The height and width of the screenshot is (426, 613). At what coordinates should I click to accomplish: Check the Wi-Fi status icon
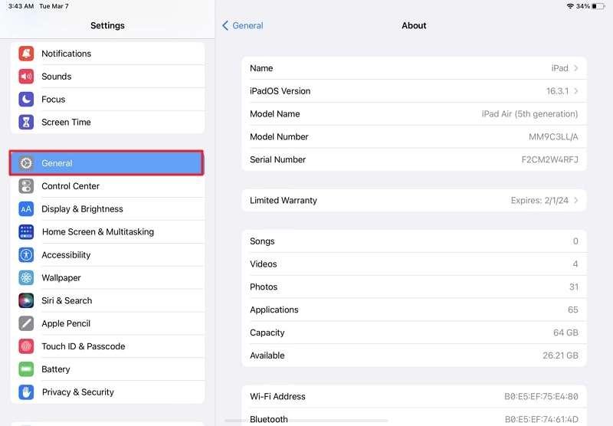click(570, 6)
